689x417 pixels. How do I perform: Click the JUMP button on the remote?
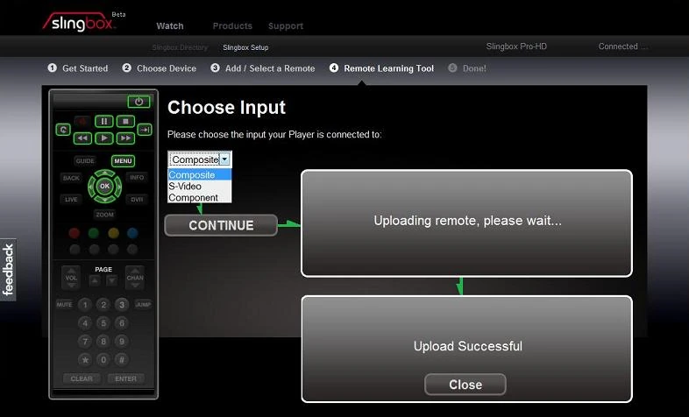[143, 304]
